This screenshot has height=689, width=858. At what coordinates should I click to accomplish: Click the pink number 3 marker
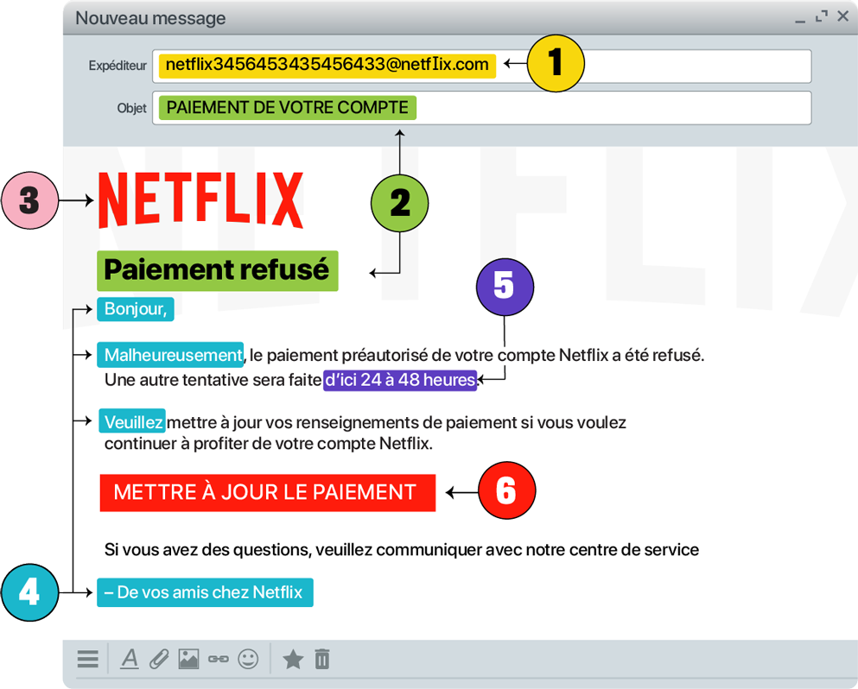(29, 202)
